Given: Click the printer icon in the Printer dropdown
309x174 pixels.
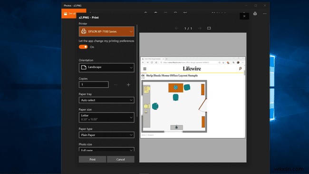Looking at the screenshot, I should (84, 31).
